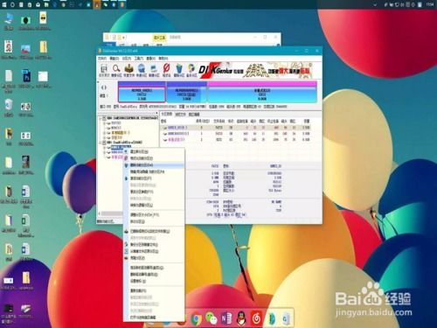Open the 查看 (View) menu in DiskGenius

coord(150,59)
